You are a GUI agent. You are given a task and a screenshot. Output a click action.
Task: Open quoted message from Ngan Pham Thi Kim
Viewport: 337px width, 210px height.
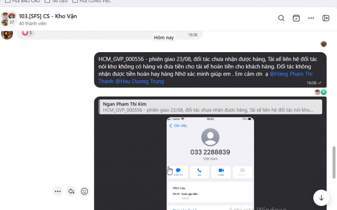[x=210, y=107]
